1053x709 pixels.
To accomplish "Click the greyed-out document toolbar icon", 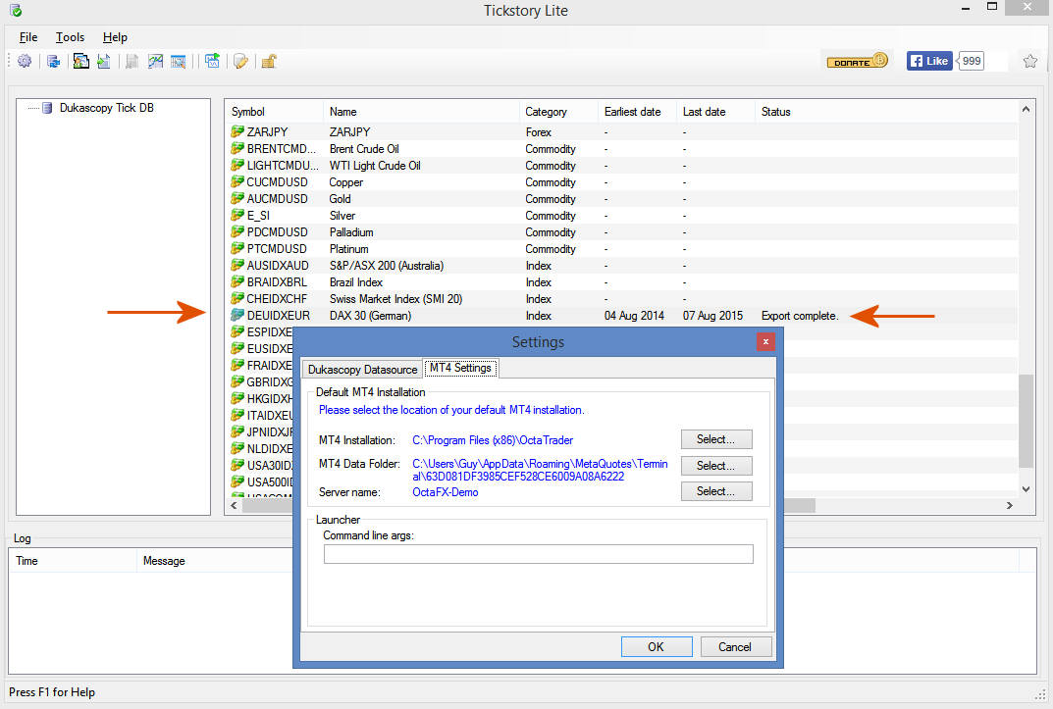I will (132, 61).
